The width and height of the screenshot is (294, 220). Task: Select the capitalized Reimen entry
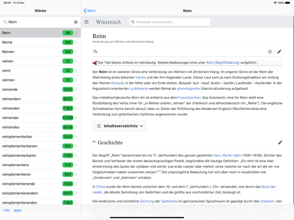40,52
